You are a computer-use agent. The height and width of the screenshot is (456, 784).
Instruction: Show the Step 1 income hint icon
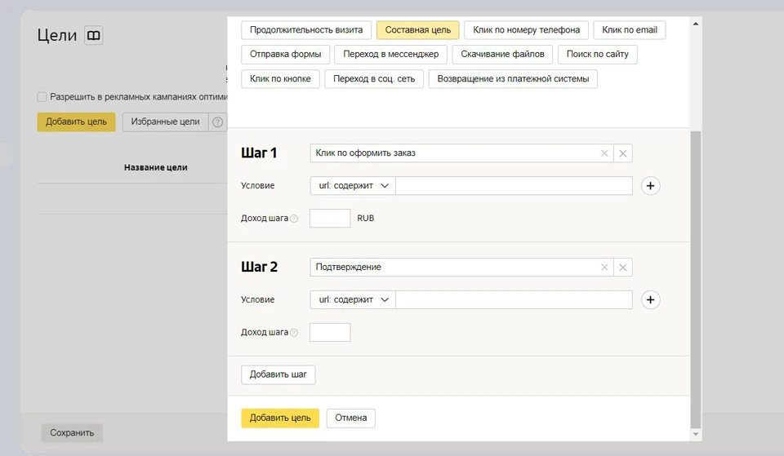point(294,219)
